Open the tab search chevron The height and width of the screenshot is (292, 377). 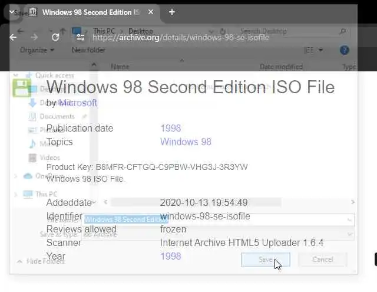point(12,12)
